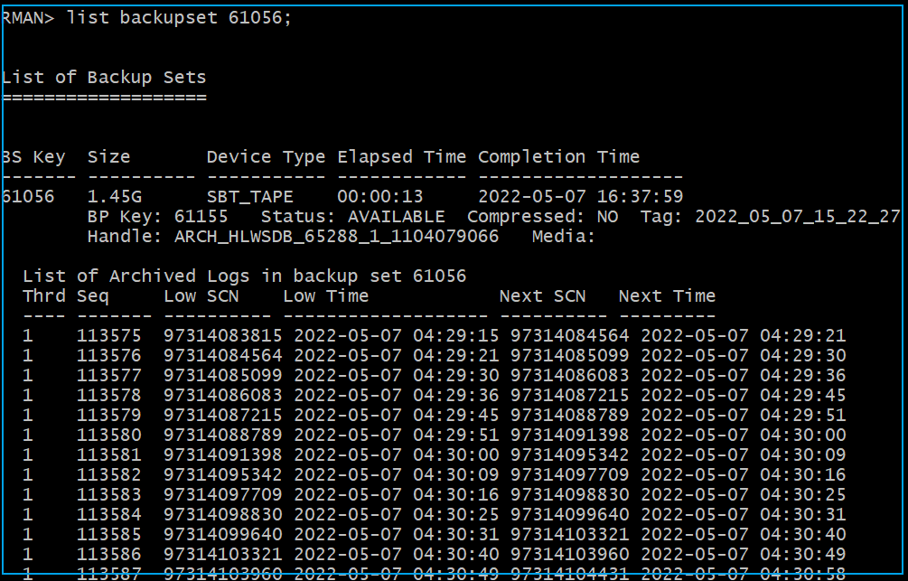
Task: Click the 'Device Type' column header
Action: (x=266, y=156)
